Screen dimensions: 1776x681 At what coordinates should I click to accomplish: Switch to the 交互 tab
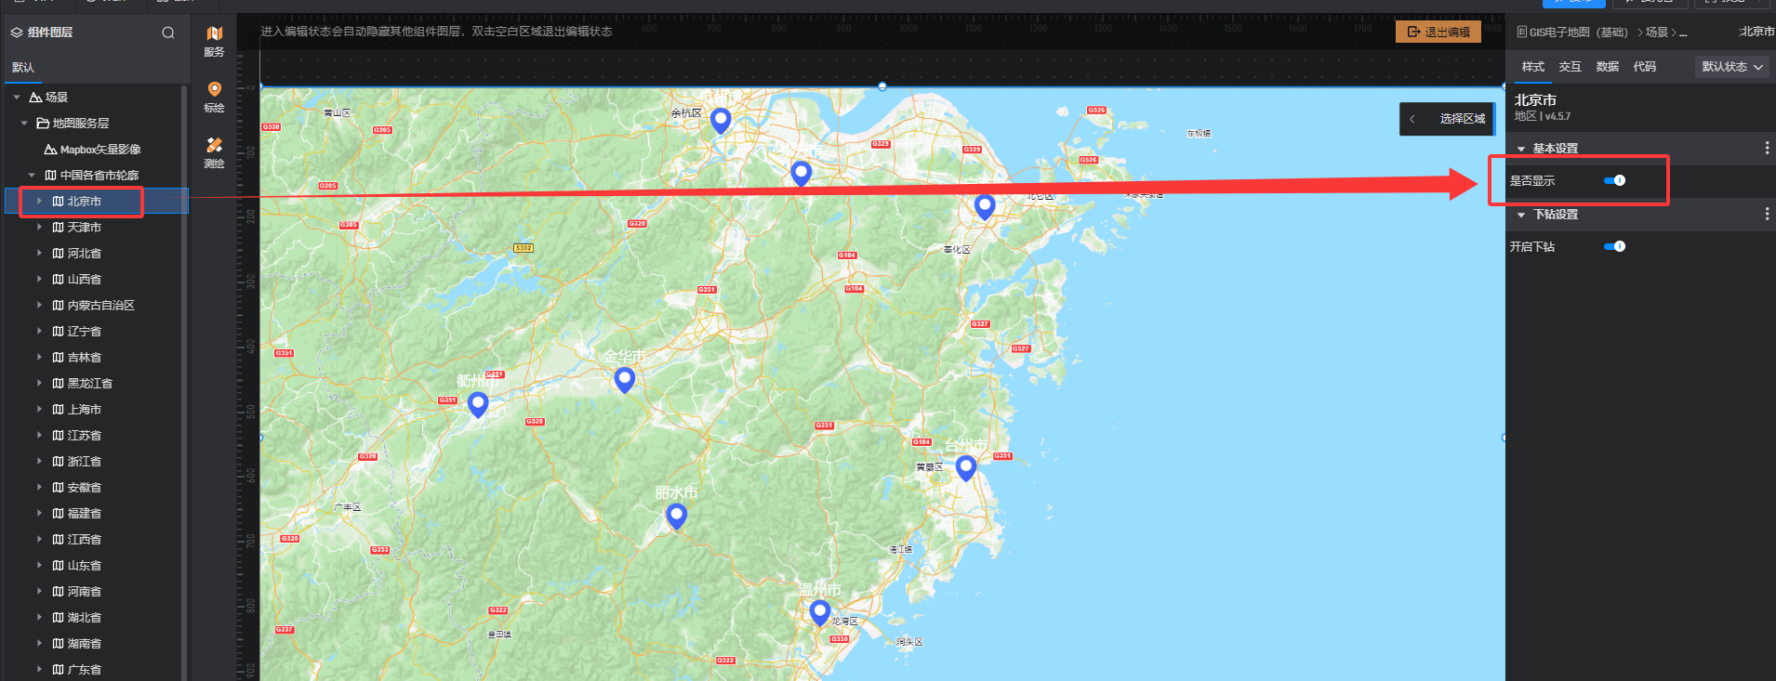pyautogui.click(x=1570, y=67)
